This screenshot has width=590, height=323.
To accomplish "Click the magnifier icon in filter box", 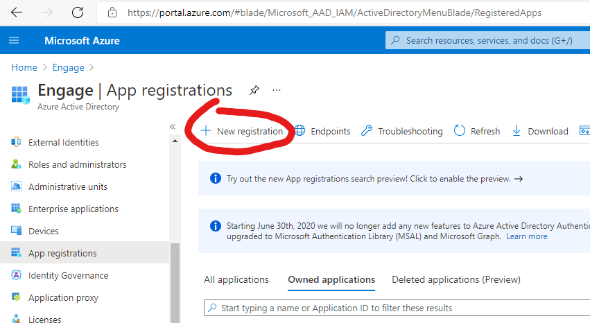I will (x=212, y=308).
